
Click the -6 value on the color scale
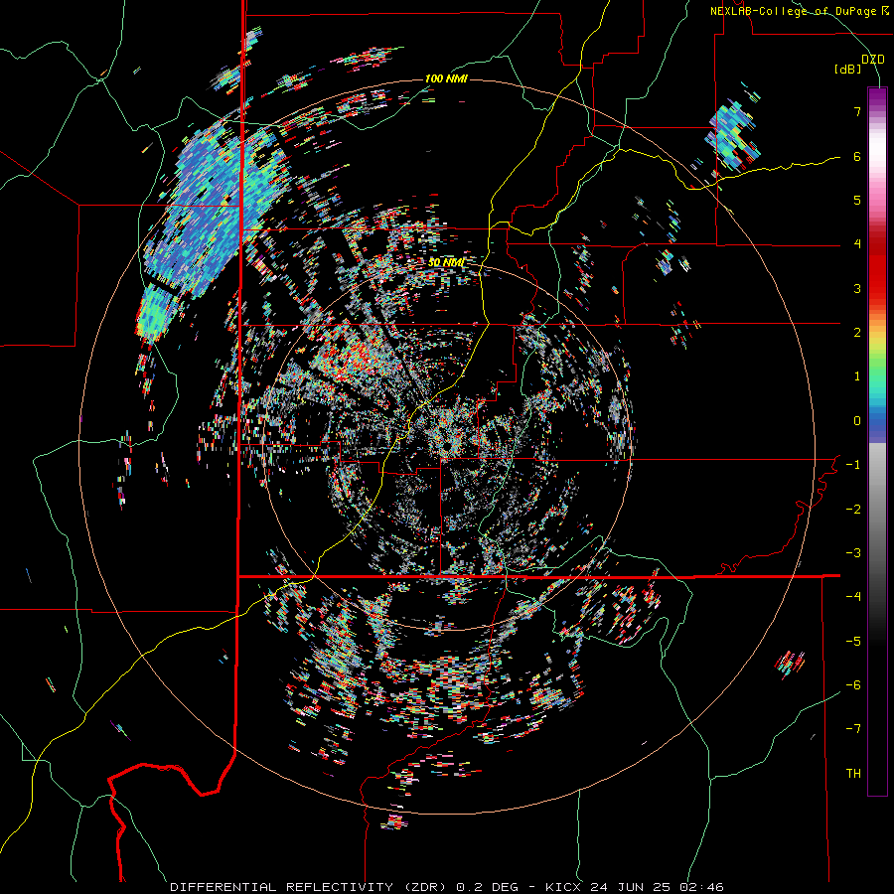pyautogui.click(x=853, y=685)
